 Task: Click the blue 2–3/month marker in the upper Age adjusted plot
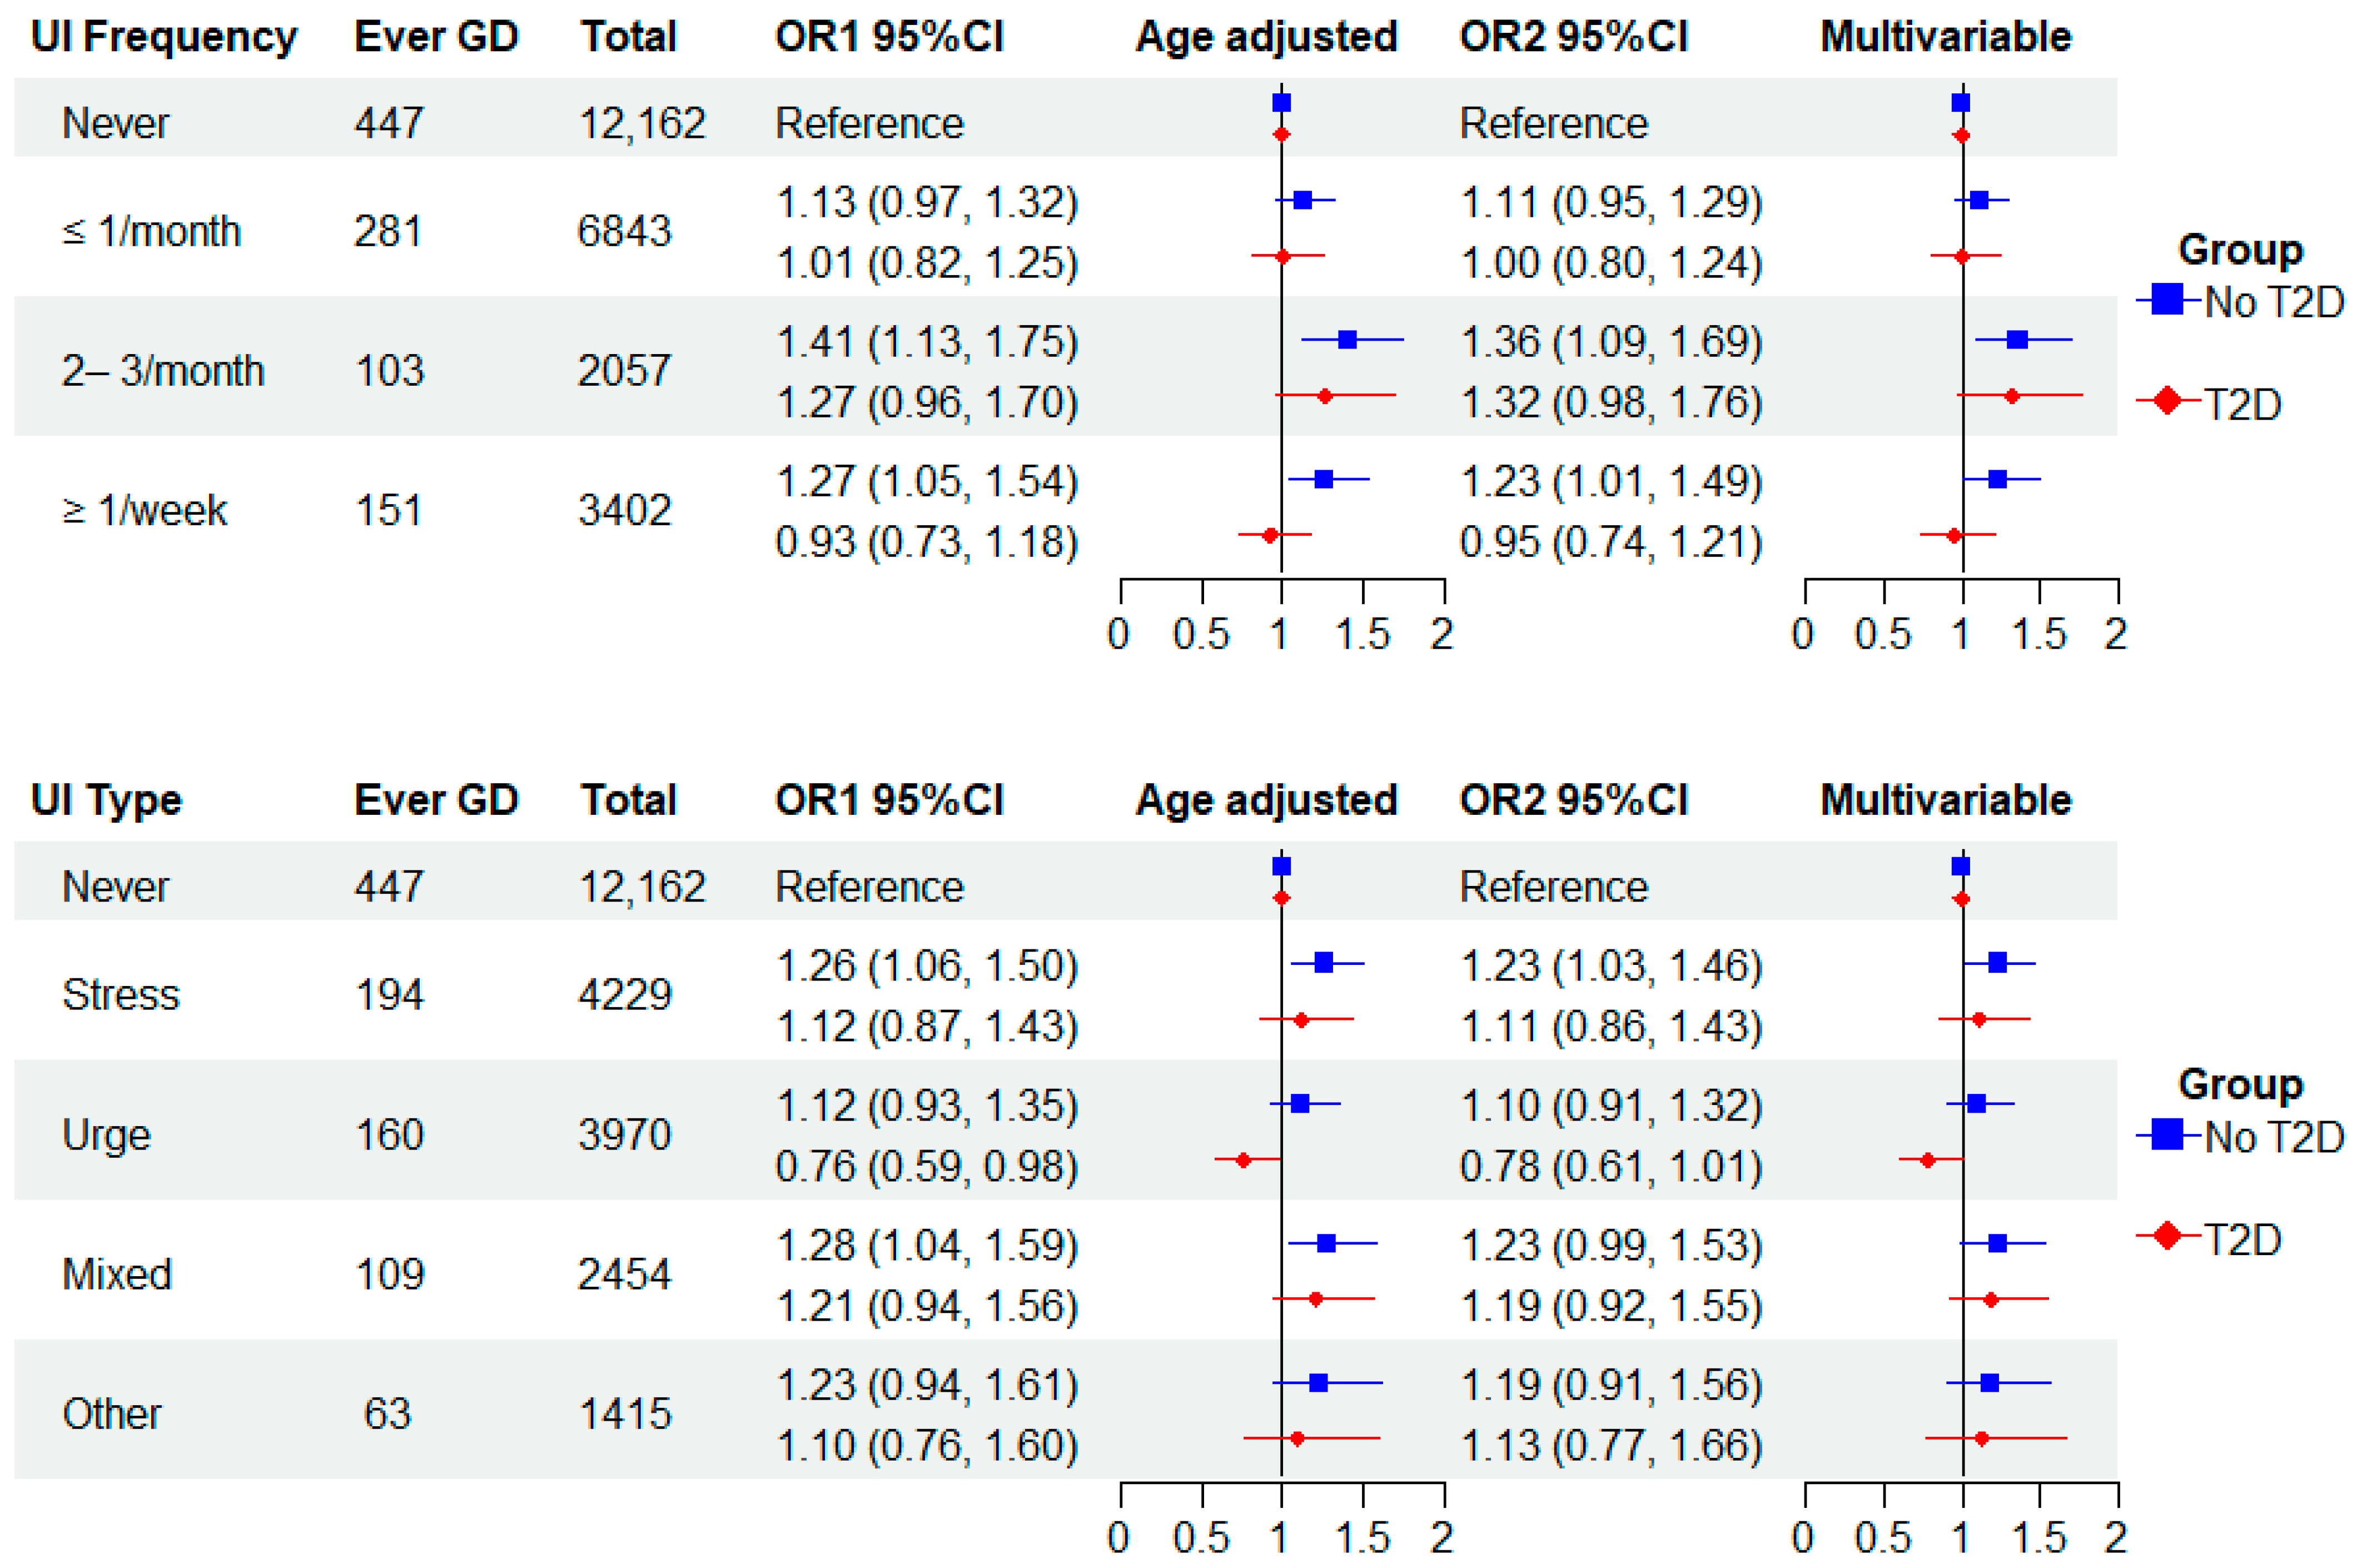[x=1347, y=340]
